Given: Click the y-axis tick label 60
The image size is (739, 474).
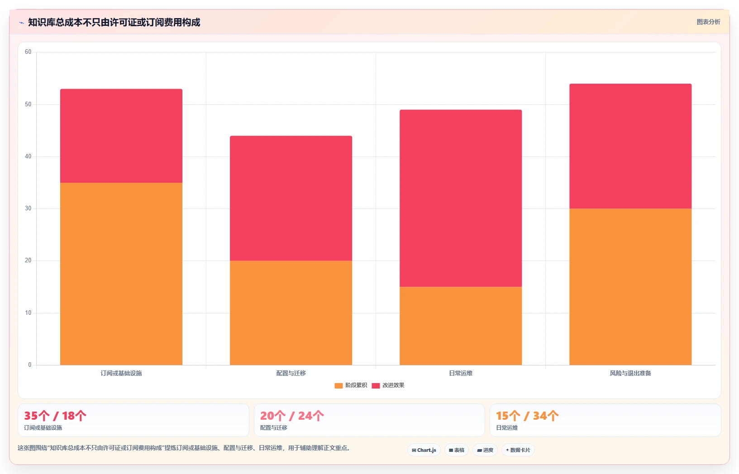Looking at the screenshot, I should (x=28, y=52).
